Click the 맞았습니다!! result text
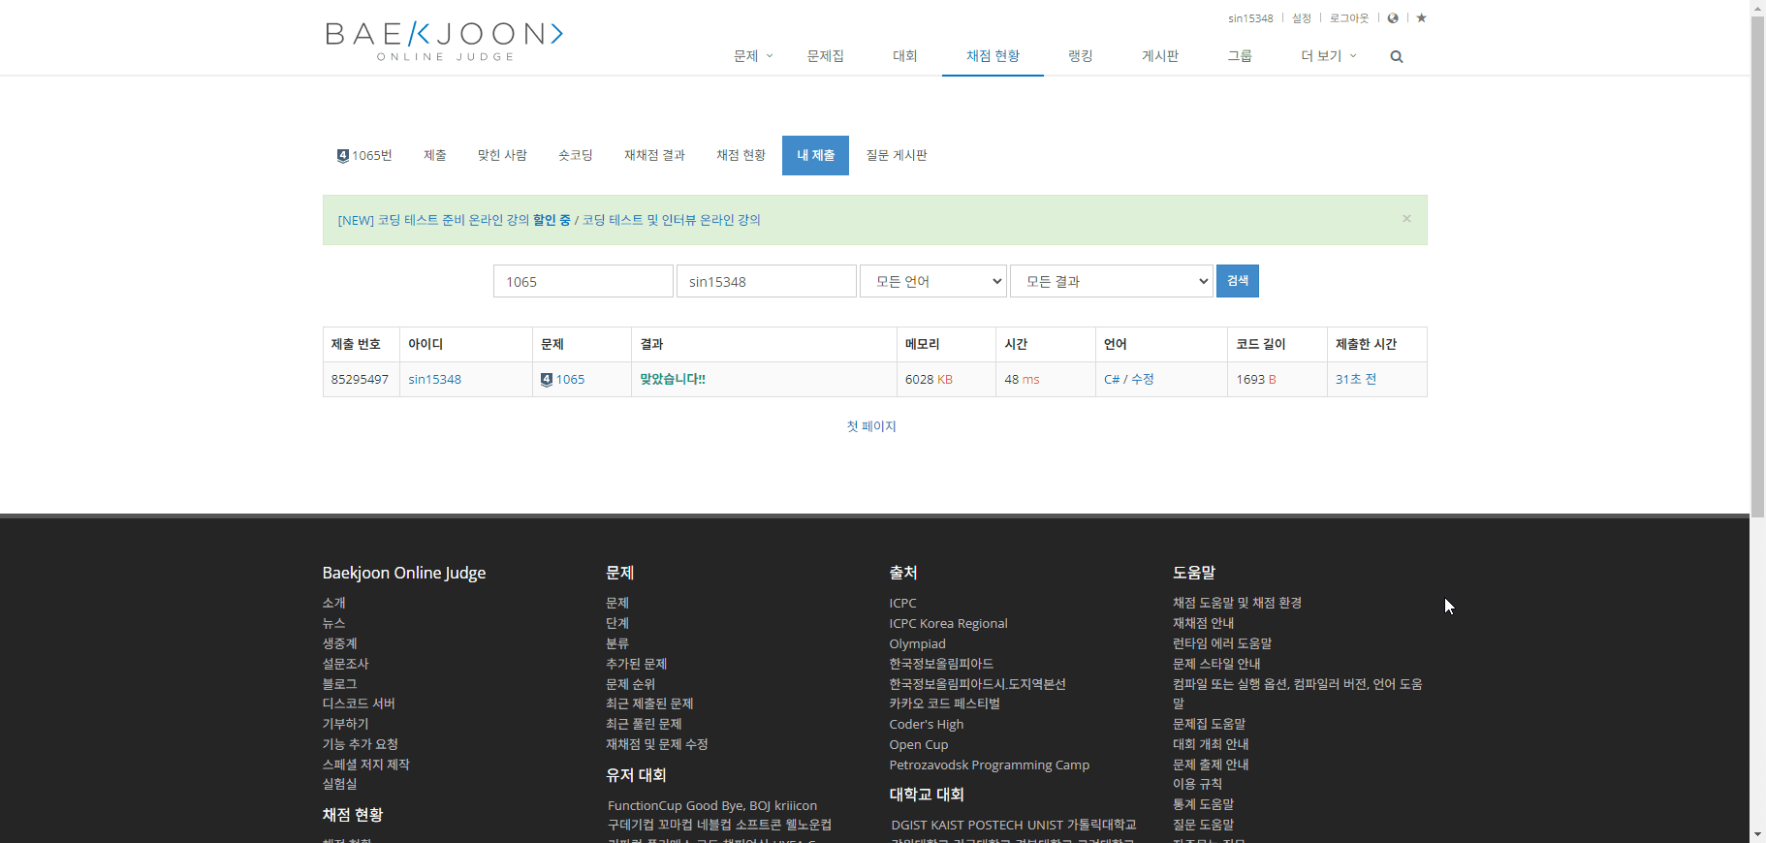The image size is (1766, 843). (673, 379)
